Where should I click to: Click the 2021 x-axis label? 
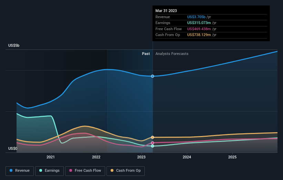pyautogui.click(x=51, y=157)
